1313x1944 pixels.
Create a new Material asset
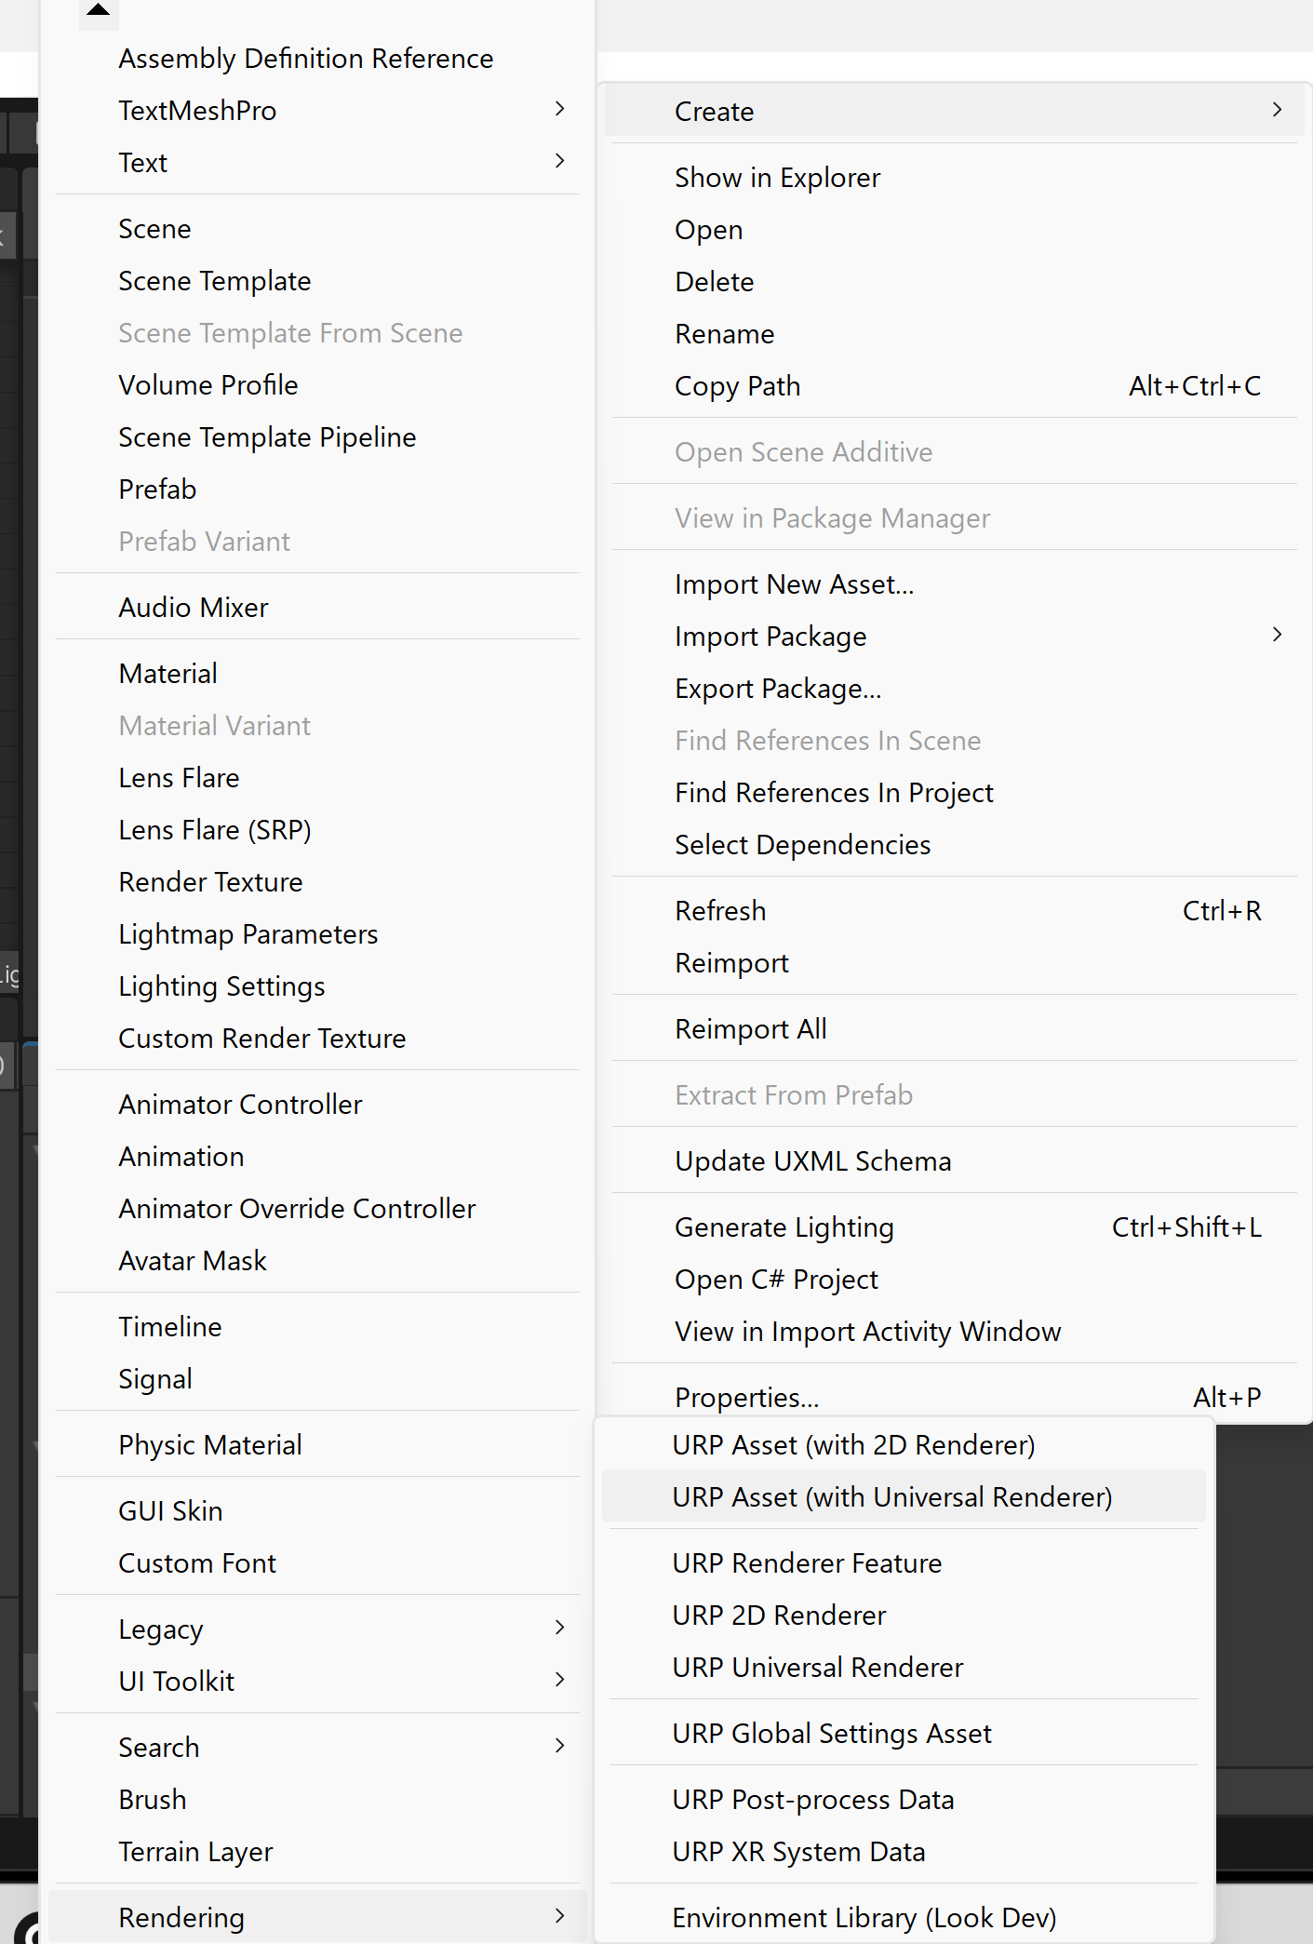pyautogui.click(x=168, y=674)
